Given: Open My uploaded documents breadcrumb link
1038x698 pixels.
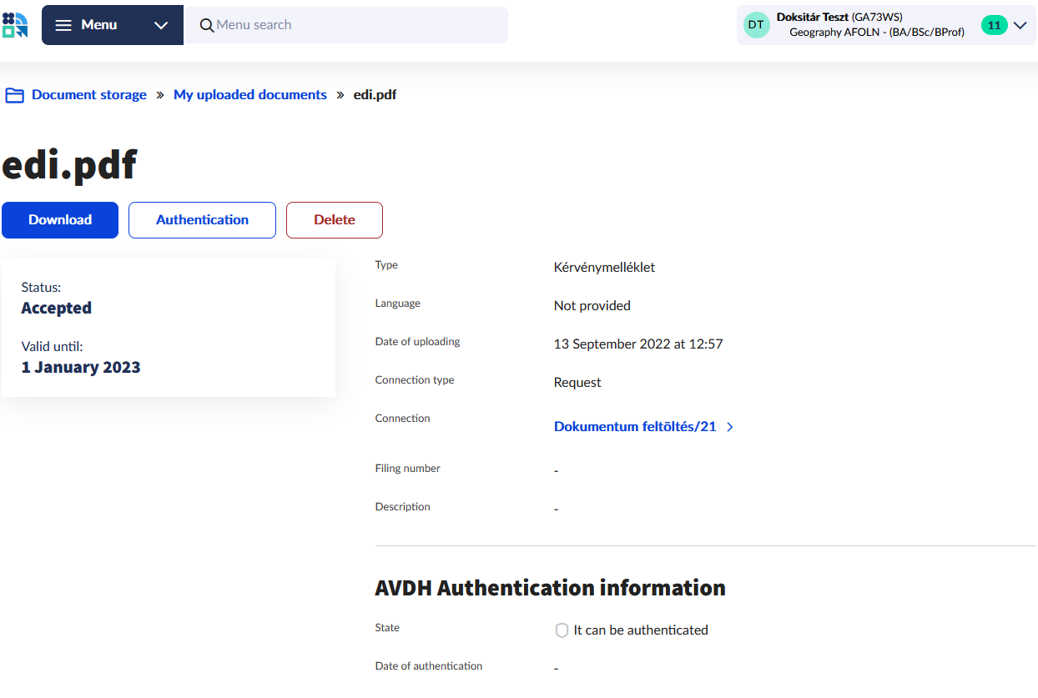Looking at the screenshot, I should (x=249, y=95).
